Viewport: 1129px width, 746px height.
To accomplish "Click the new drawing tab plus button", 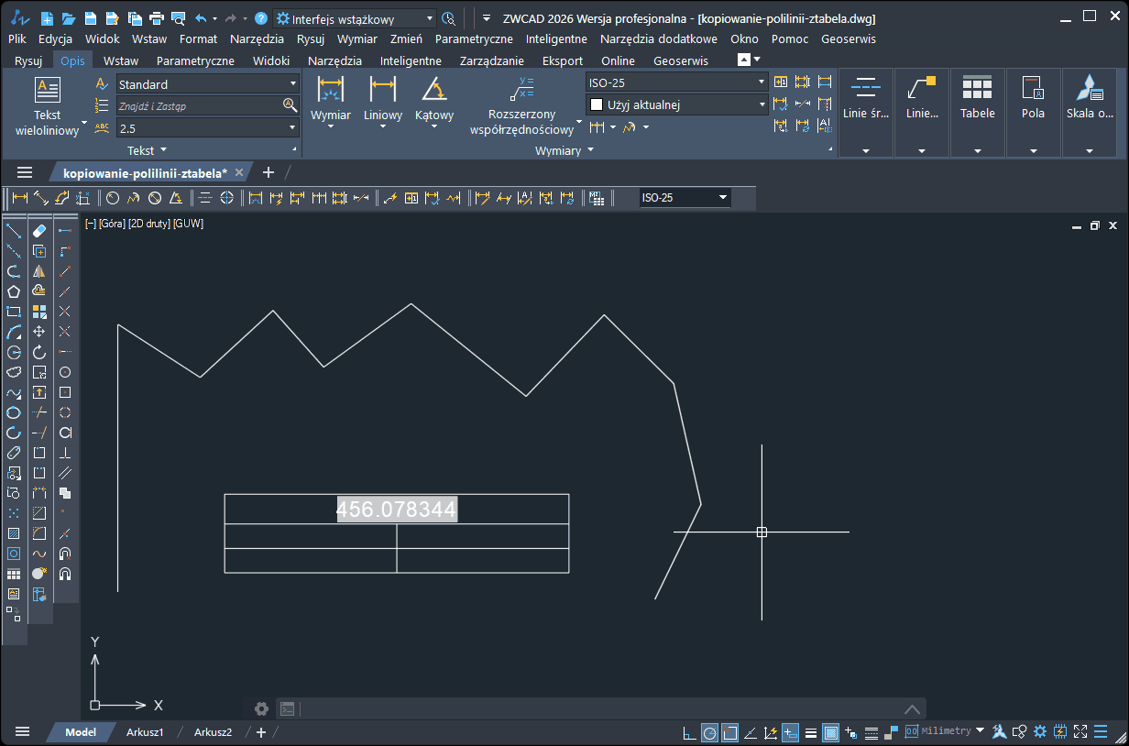I will (x=269, y=172).
